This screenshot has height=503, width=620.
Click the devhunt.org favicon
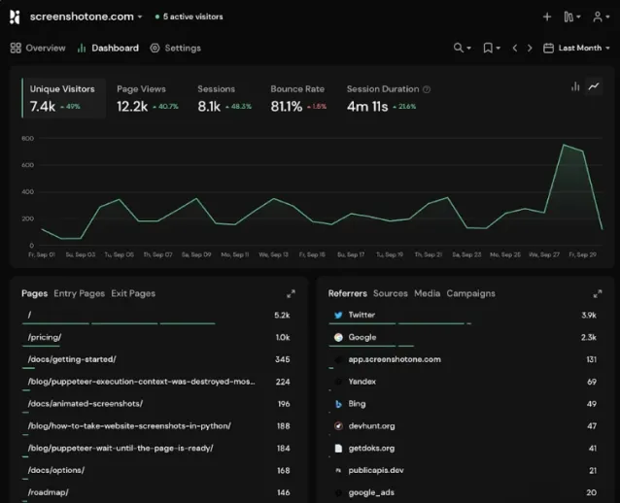338,426
